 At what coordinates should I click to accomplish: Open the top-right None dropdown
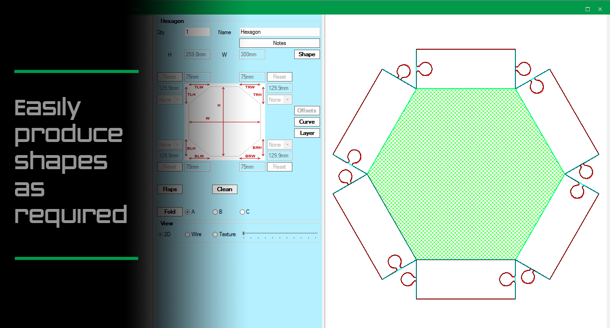(279, 99)
